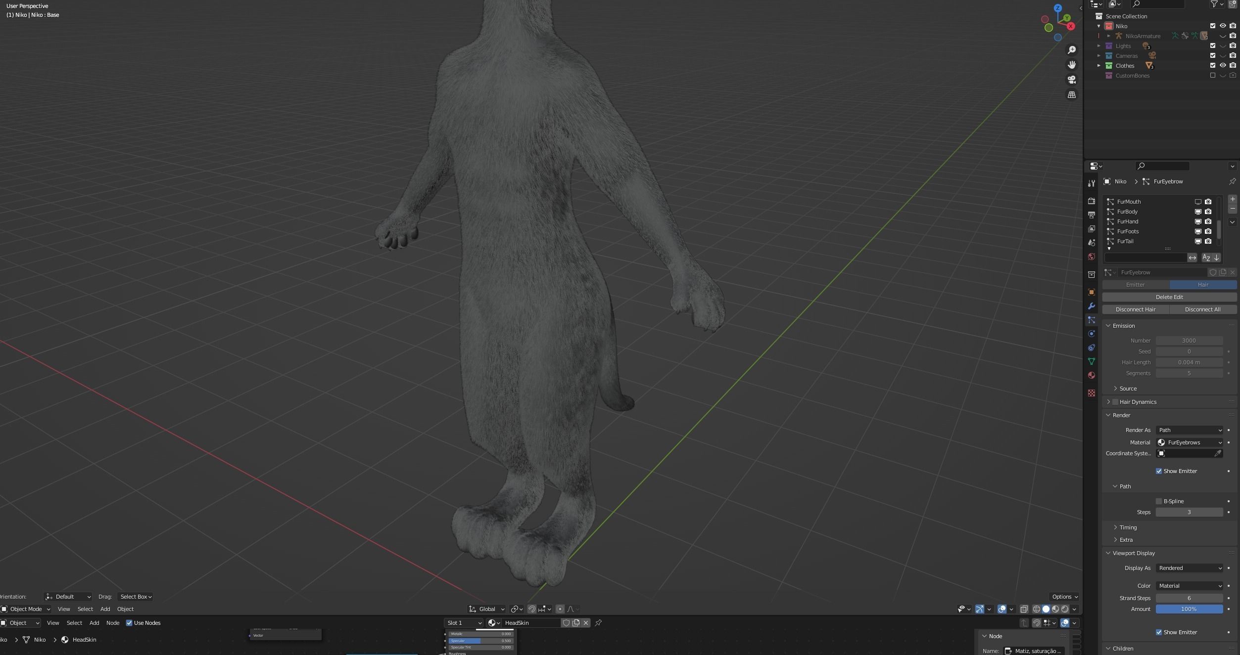Toggle FurBody render camera icon
The width and height of the screenshot is (1240, 655).
tap(1208, 212)
